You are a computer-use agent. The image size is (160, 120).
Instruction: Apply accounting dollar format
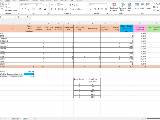[90, 9]
